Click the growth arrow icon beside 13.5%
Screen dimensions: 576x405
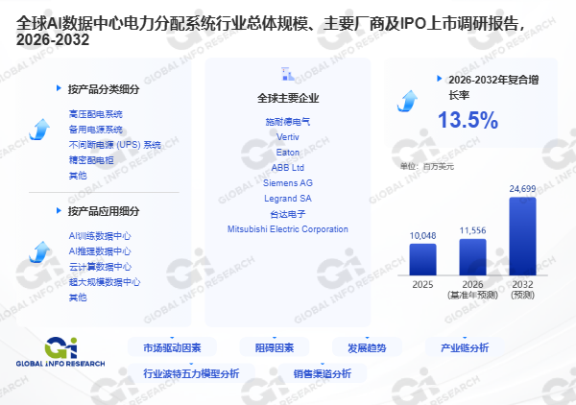(x=407, y=101)
